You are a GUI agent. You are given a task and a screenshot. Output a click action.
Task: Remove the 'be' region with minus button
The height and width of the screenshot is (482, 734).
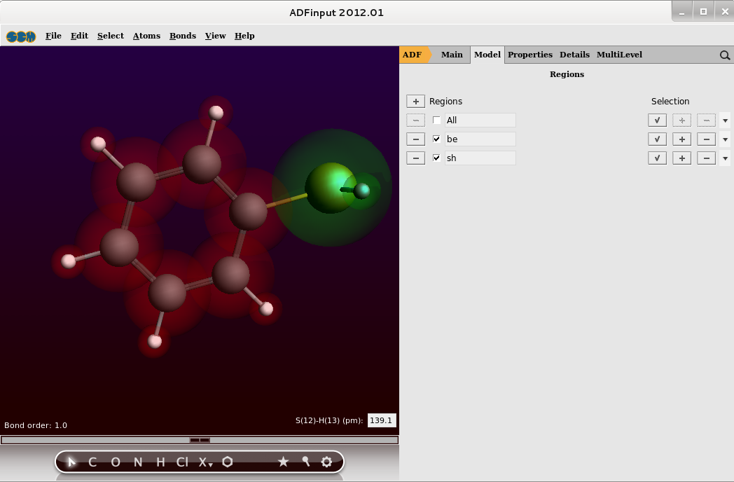[415, 139]
